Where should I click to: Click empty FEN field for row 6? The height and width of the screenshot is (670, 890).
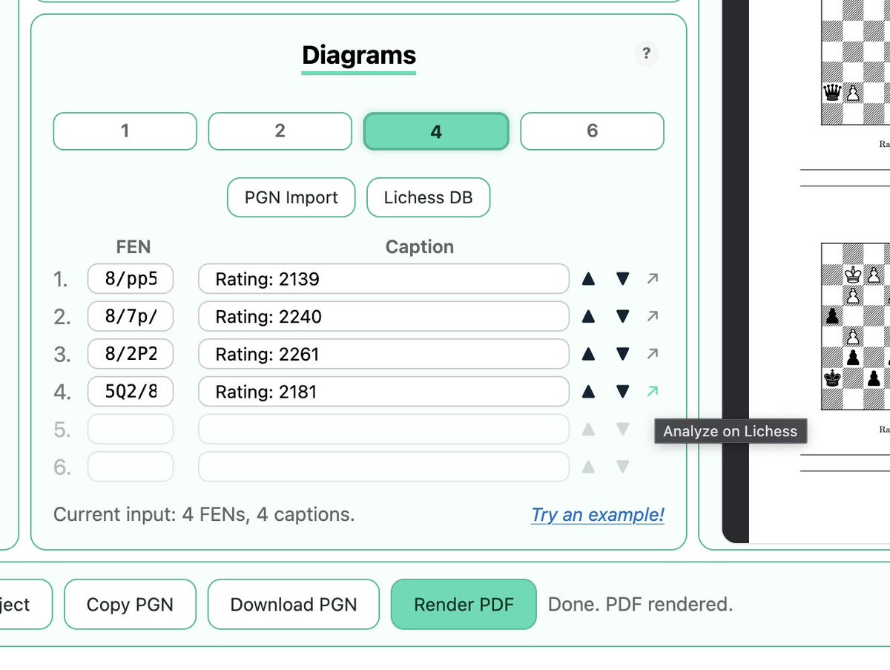tap(131, 467)
